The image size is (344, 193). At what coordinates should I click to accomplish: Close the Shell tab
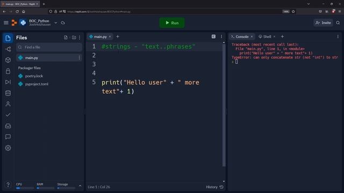tap(274, 36)
